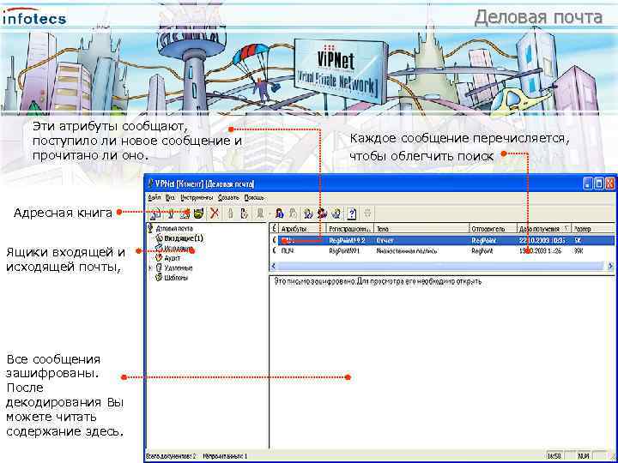The height and width of the screenshot is (463, 618).
Task: Select the Шаблоны templates folder
Action: (176, 278)
